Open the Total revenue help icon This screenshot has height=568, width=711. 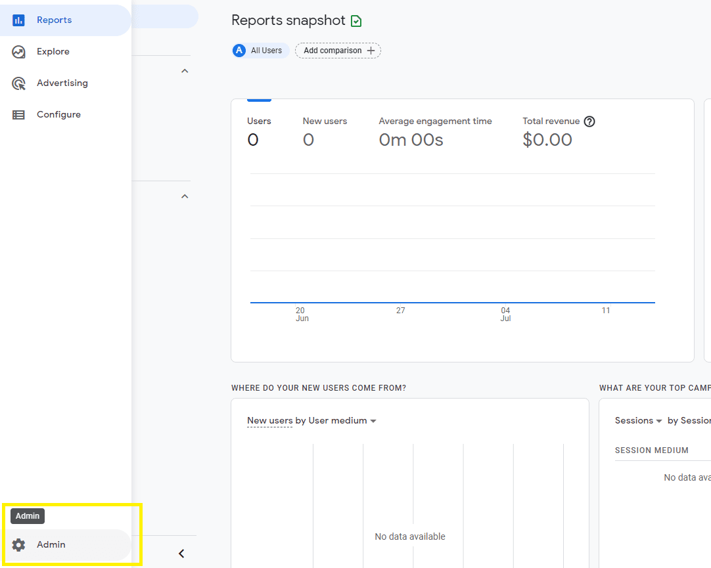click(589, 121)
